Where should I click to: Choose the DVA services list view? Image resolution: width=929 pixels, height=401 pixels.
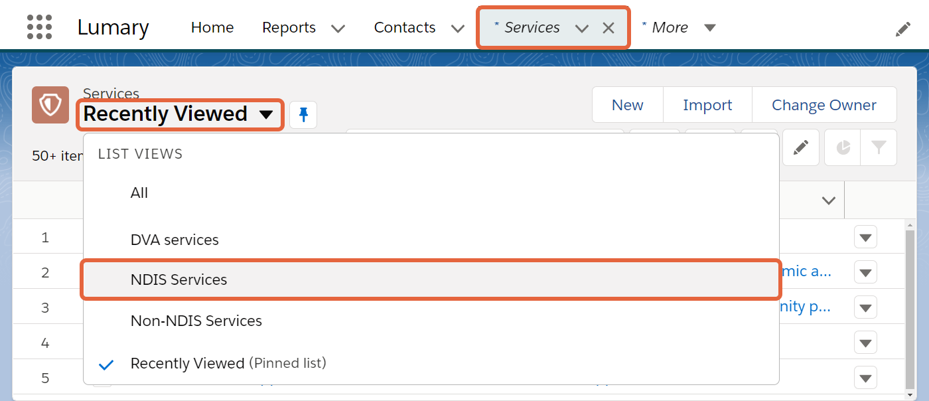431,240
